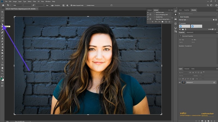Collapse the Templates section
The width and height of the screenshot is (218, 122).
(x=179, y=23)
